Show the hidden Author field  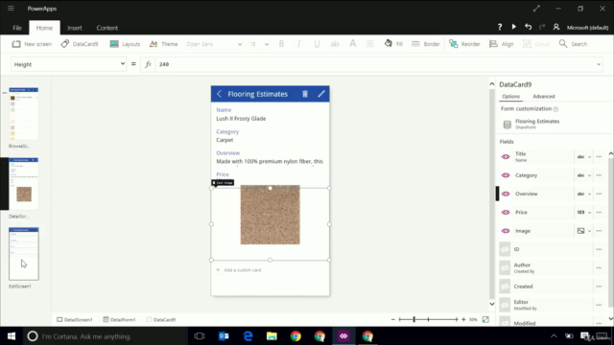click(x=505, y=268)
